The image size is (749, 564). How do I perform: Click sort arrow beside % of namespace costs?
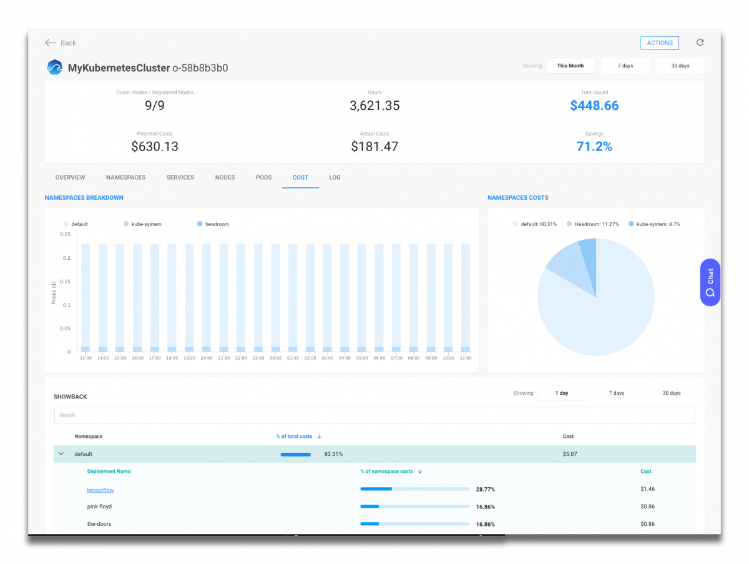coord(419,472)
